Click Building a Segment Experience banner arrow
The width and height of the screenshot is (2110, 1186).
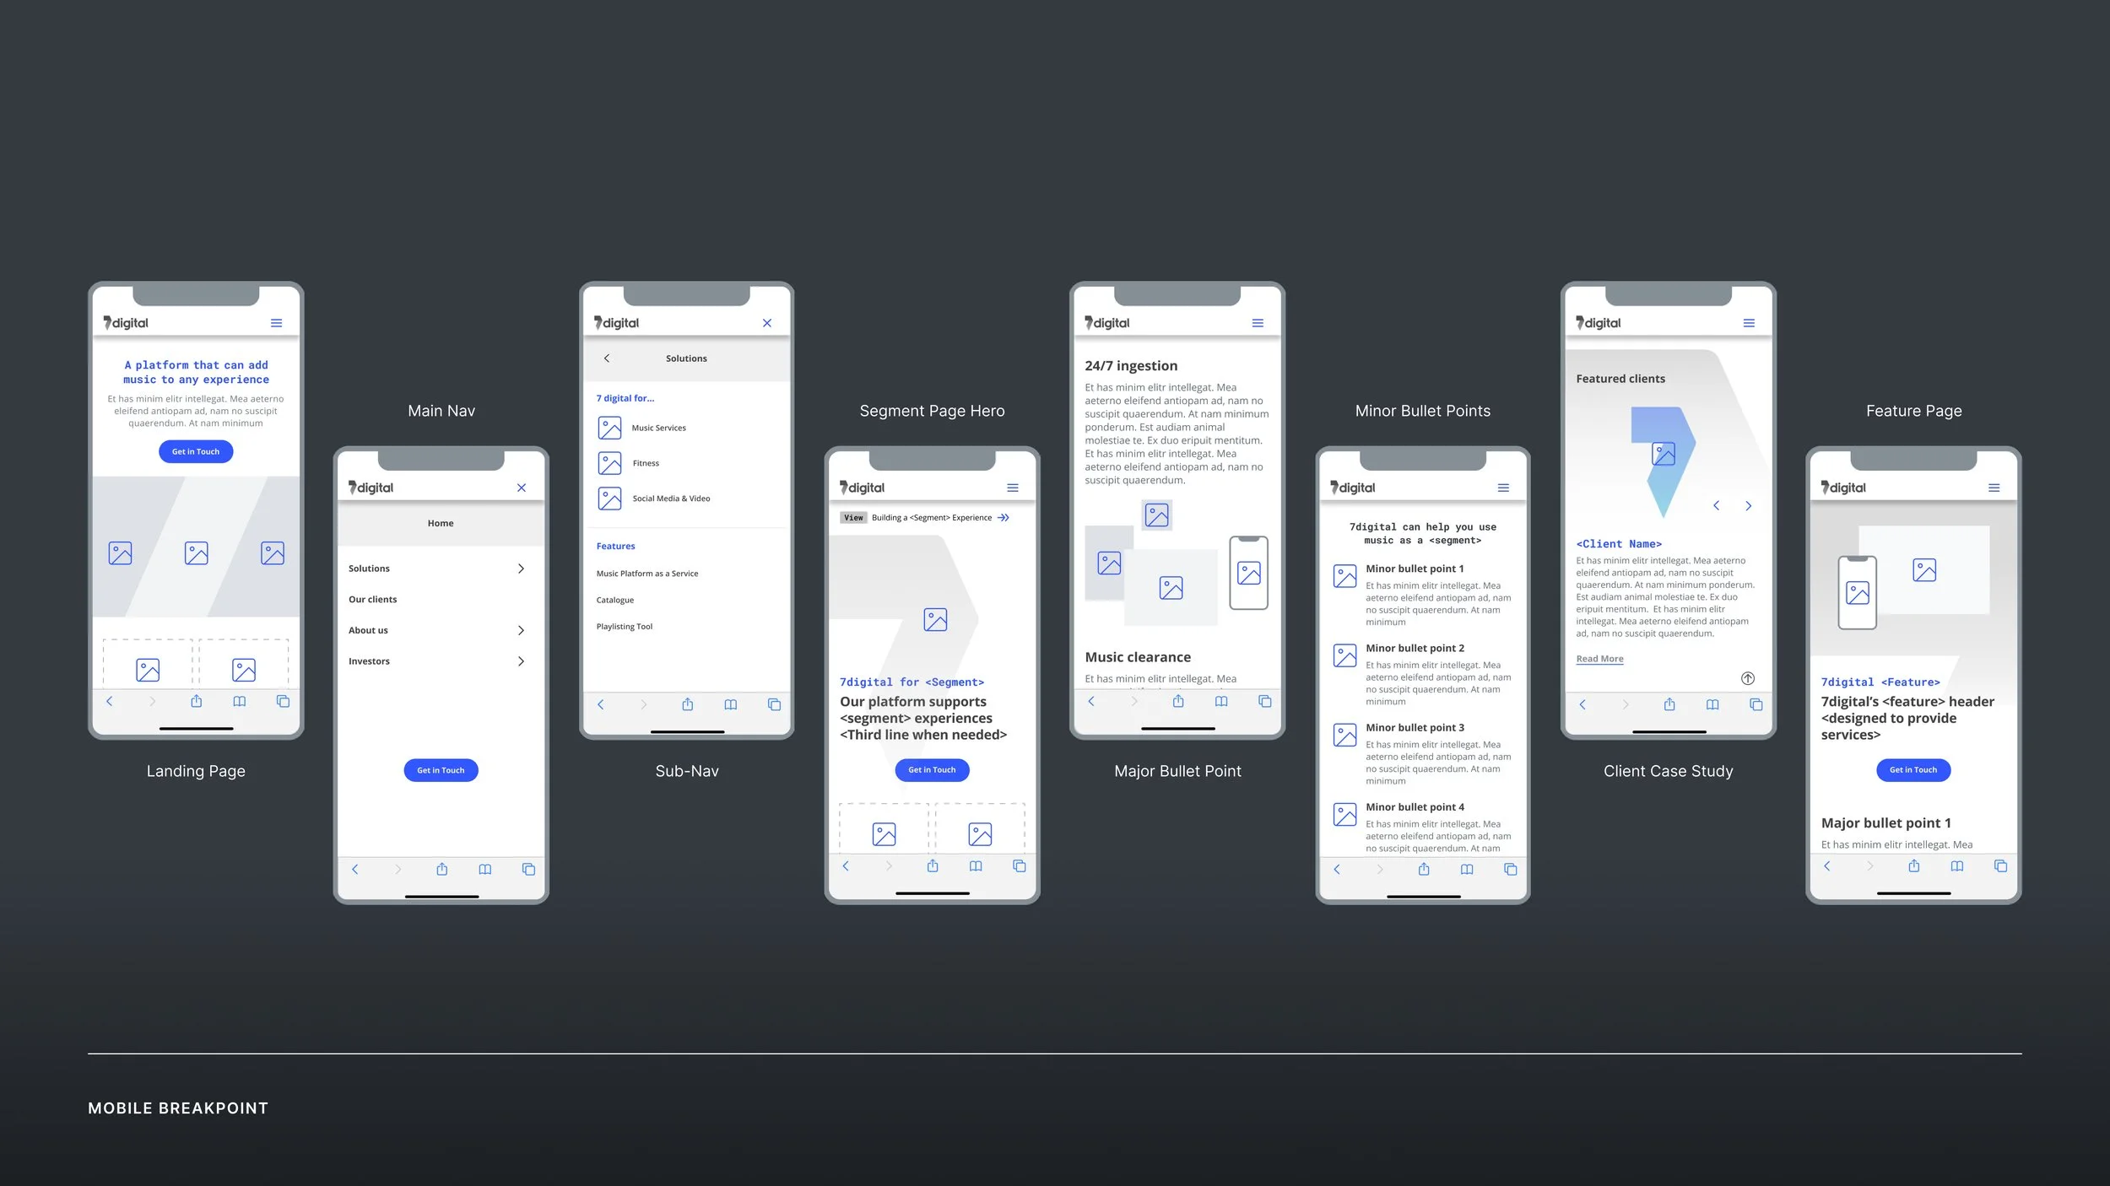pos(1004,518)
